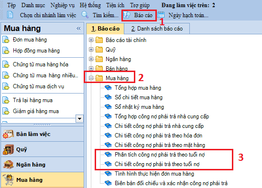
Task: Click Trả lại hàng mua icon
Action: coord(6,100)
